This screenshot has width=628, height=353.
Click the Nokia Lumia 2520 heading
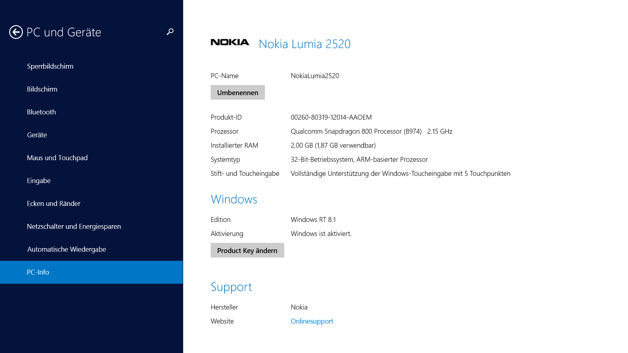304,44
